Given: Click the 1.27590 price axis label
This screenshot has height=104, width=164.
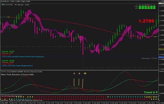Looking at the screenshot, I should (x=162, y=45).
